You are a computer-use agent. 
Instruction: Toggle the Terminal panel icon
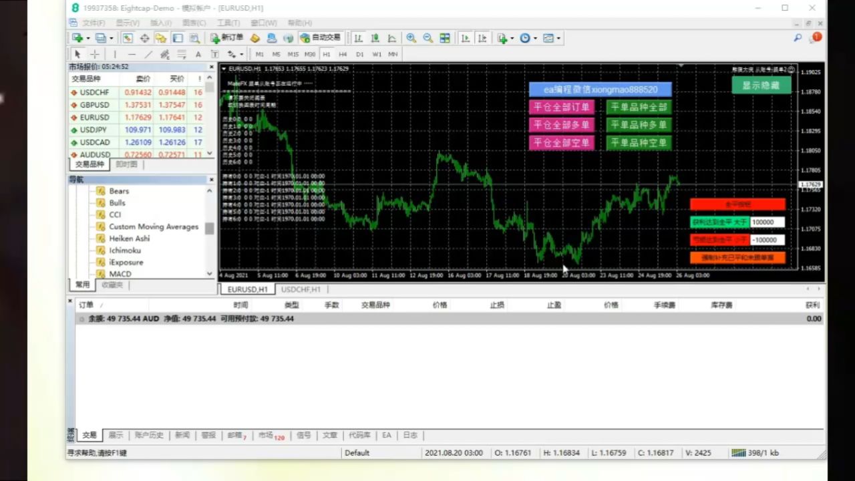click(x=178, y=38)
